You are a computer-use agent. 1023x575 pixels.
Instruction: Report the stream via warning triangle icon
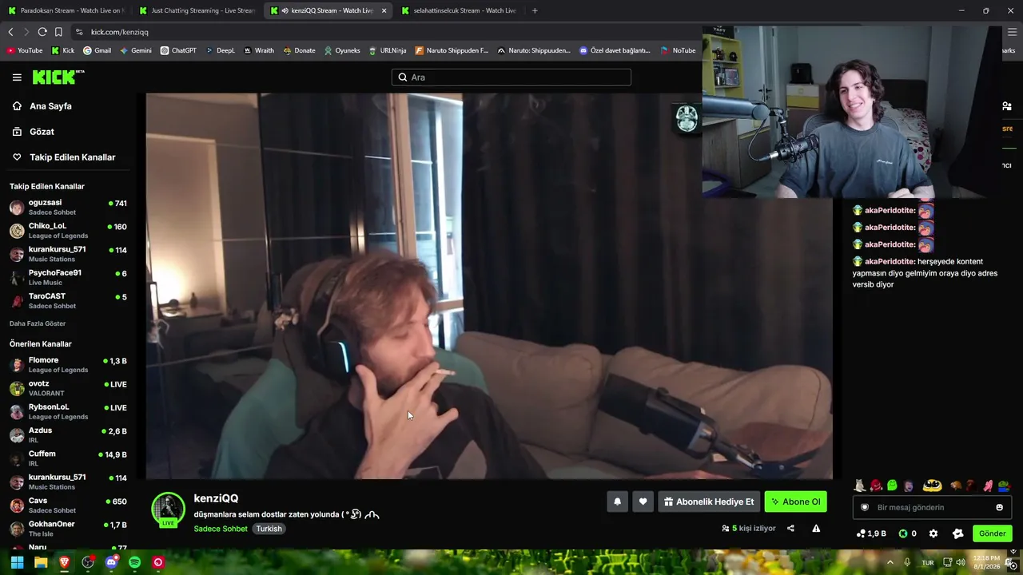point(816,528)
